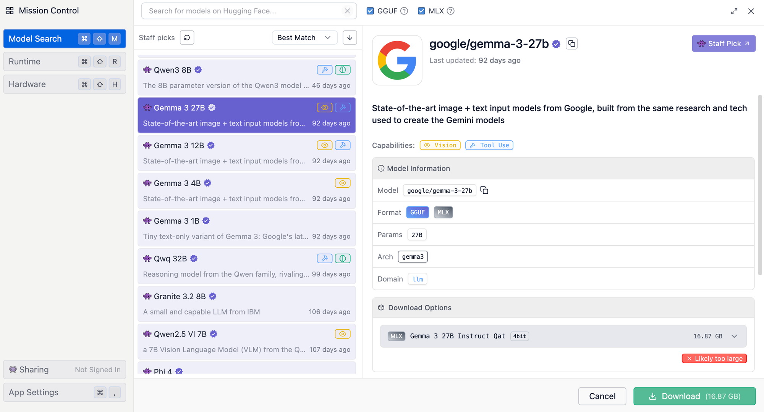Open the Staff Pick link
The width and height of the screenshot is (764, 412).
724,43
